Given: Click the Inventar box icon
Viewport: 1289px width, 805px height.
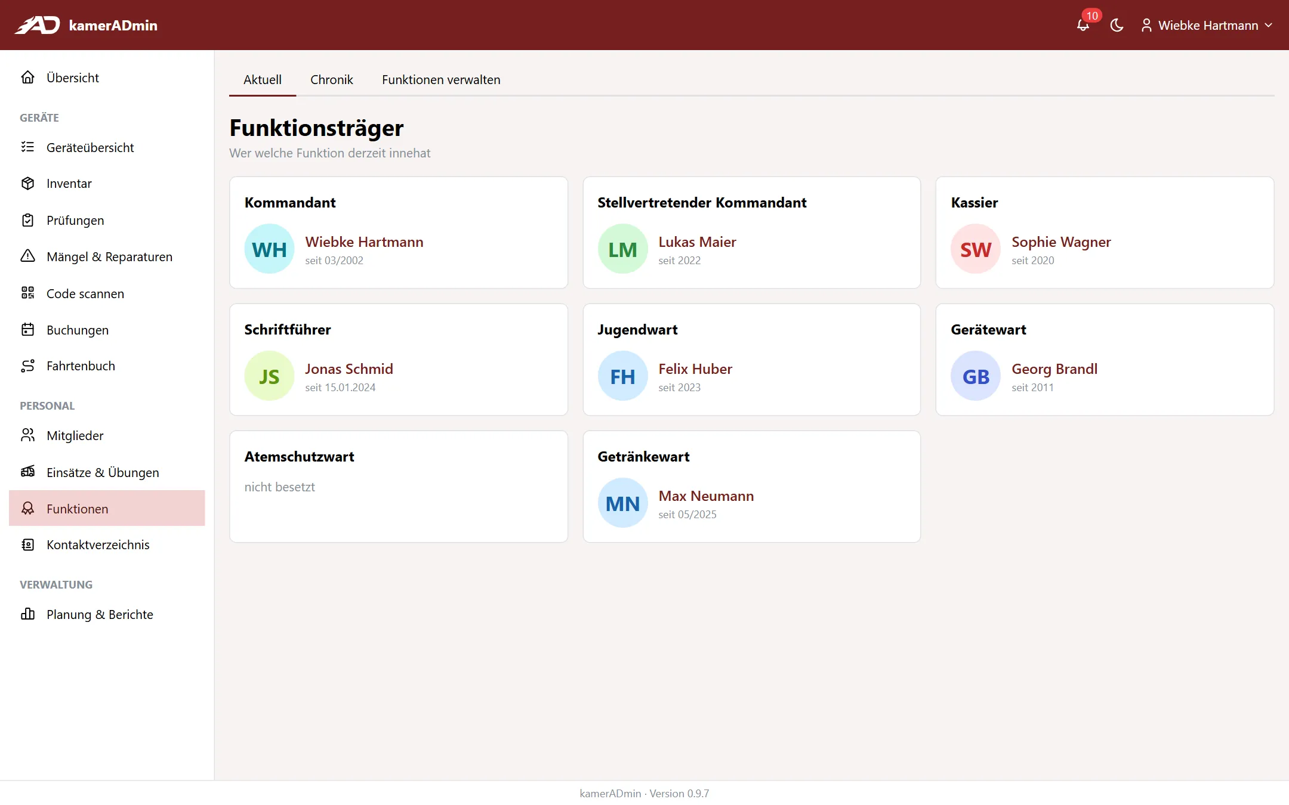Looking at the screenshot, I should point(27,184).
